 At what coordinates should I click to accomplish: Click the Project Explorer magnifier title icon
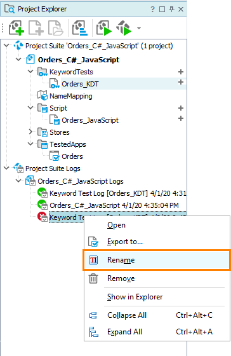click(x=10, y=9)
